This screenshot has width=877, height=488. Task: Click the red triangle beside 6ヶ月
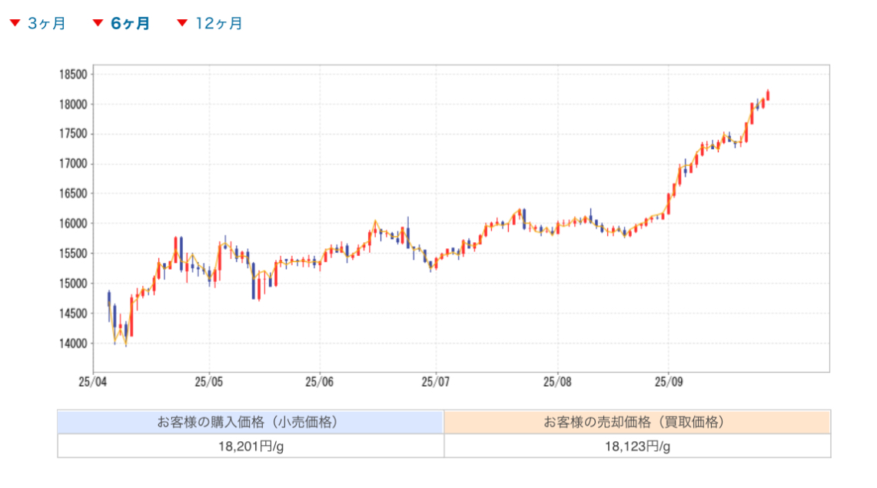tap(98, 23)
